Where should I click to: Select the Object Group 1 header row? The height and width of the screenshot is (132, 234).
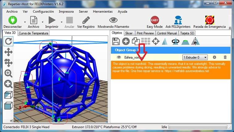(x=171, y=50)
